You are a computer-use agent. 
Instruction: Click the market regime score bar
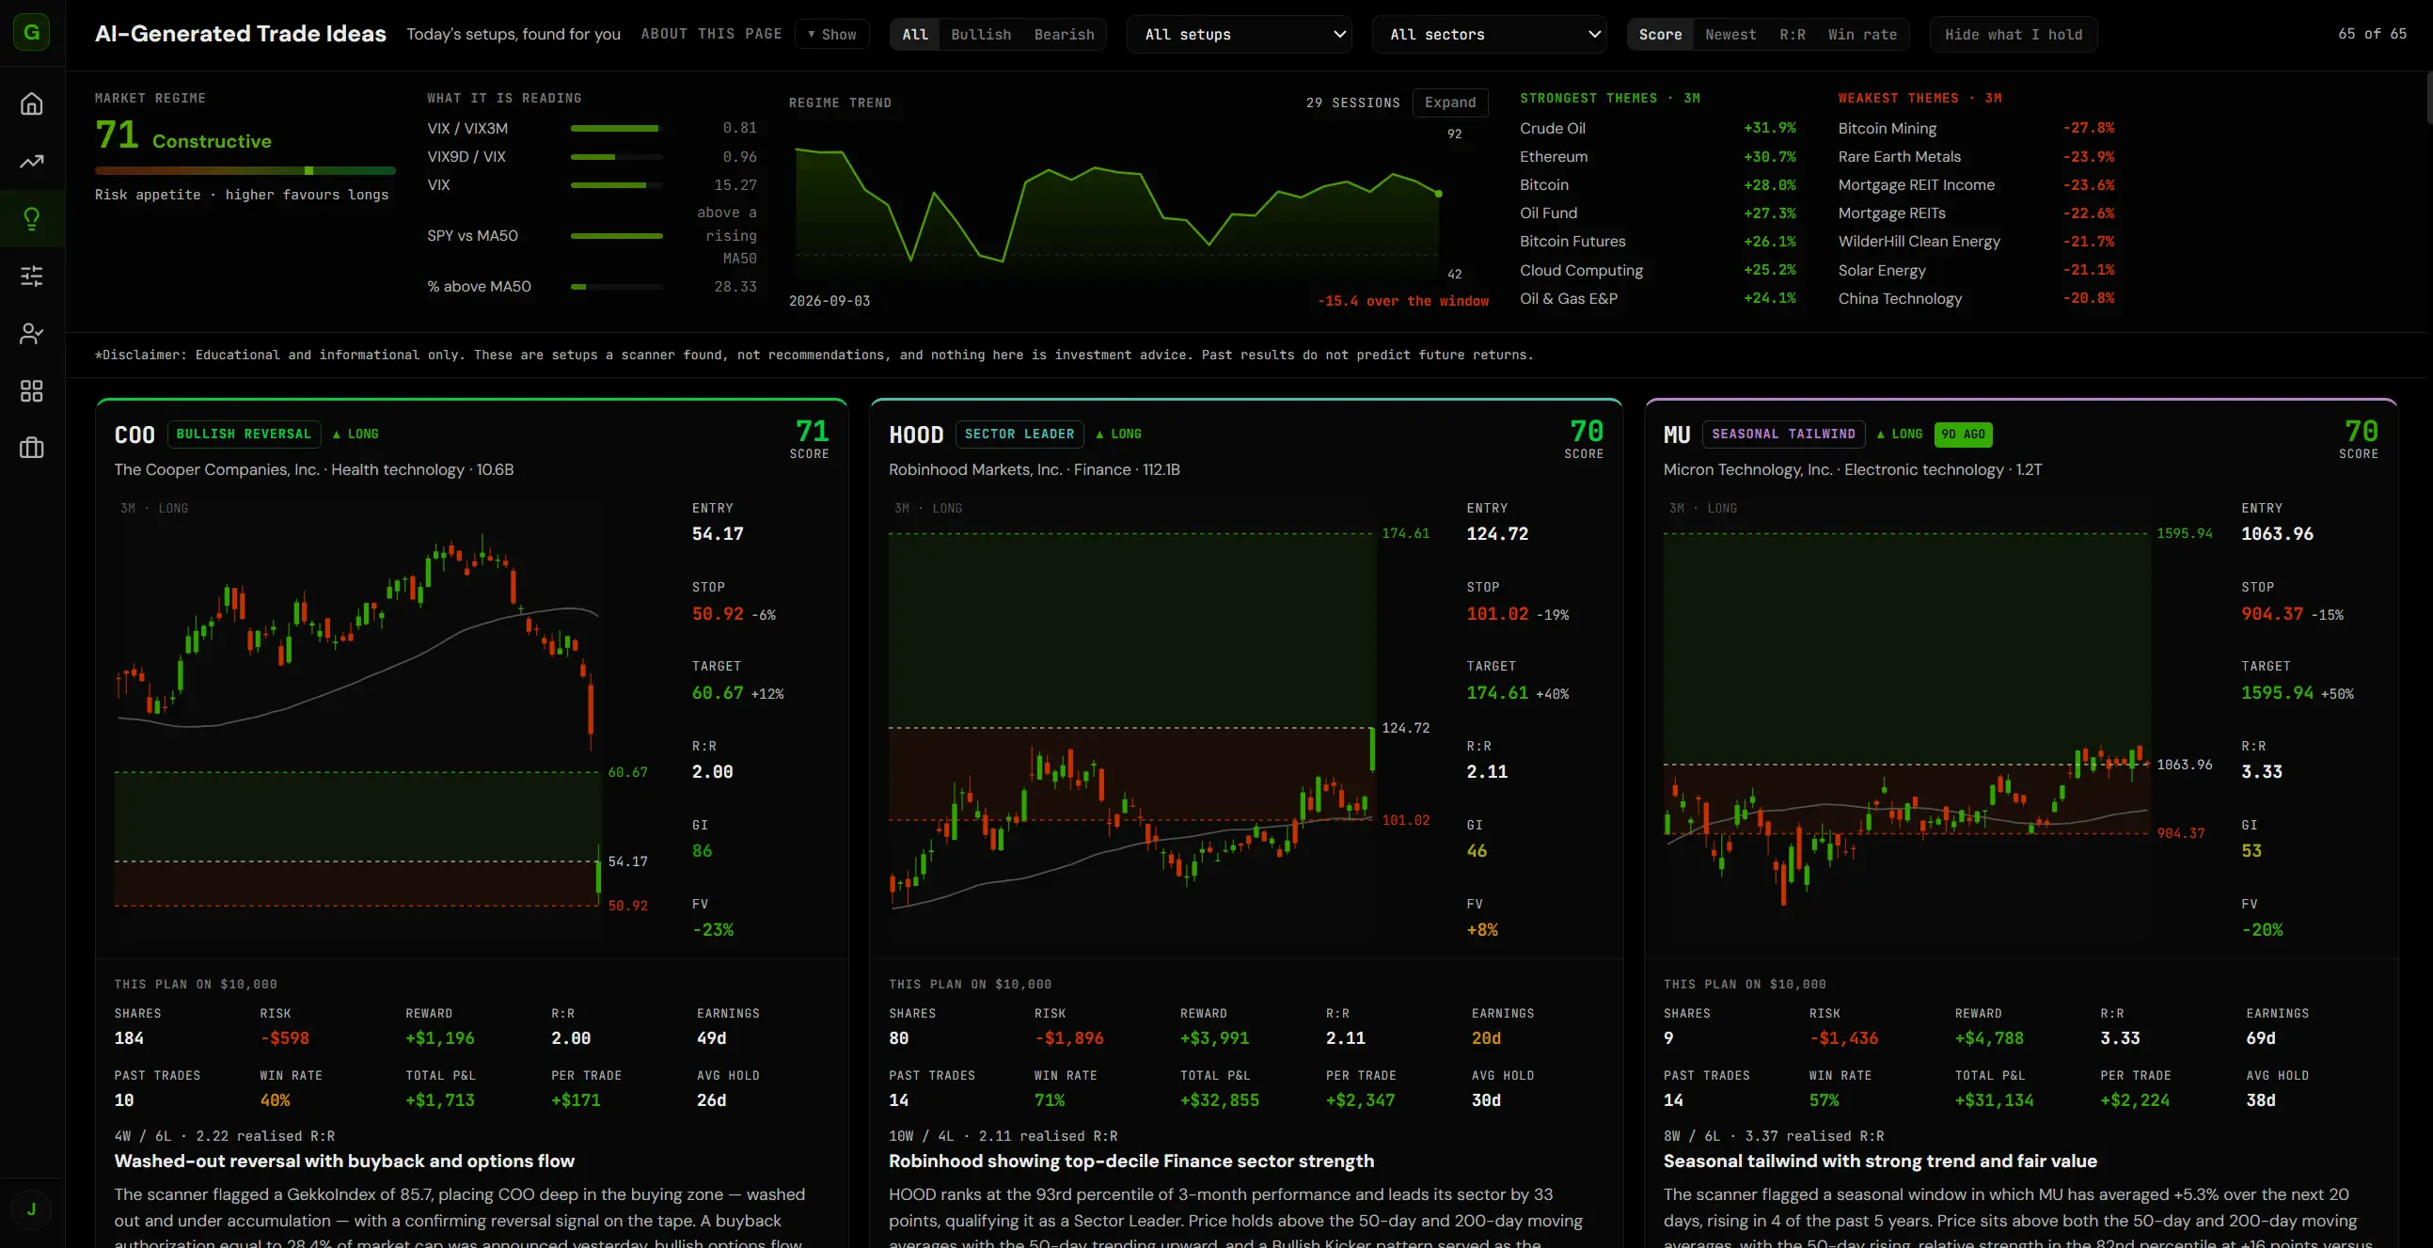(x=245, y=171)
